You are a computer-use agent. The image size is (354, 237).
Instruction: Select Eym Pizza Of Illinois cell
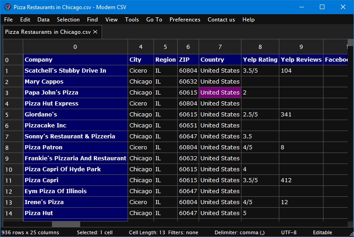(x=76, y=191)
